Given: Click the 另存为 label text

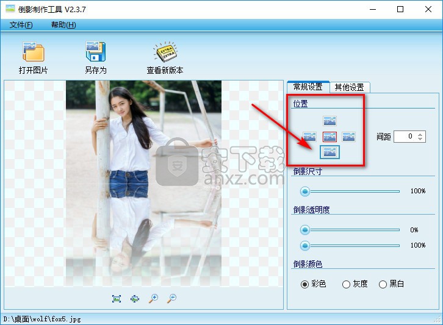Looking at the screenshot, I should (96, 70).
